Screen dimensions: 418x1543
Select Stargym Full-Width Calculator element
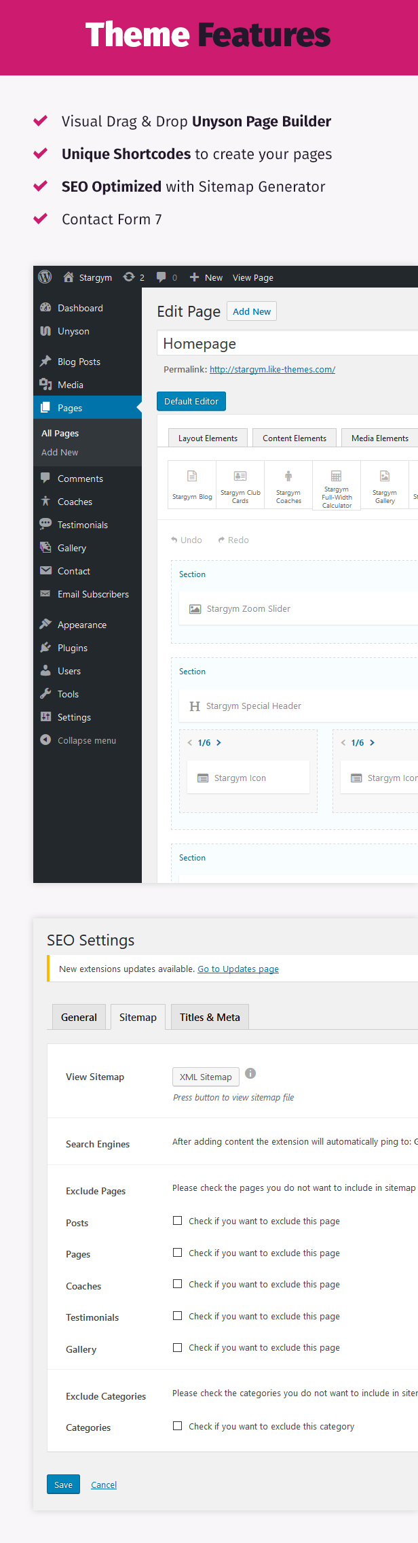[x=337, y=485]
